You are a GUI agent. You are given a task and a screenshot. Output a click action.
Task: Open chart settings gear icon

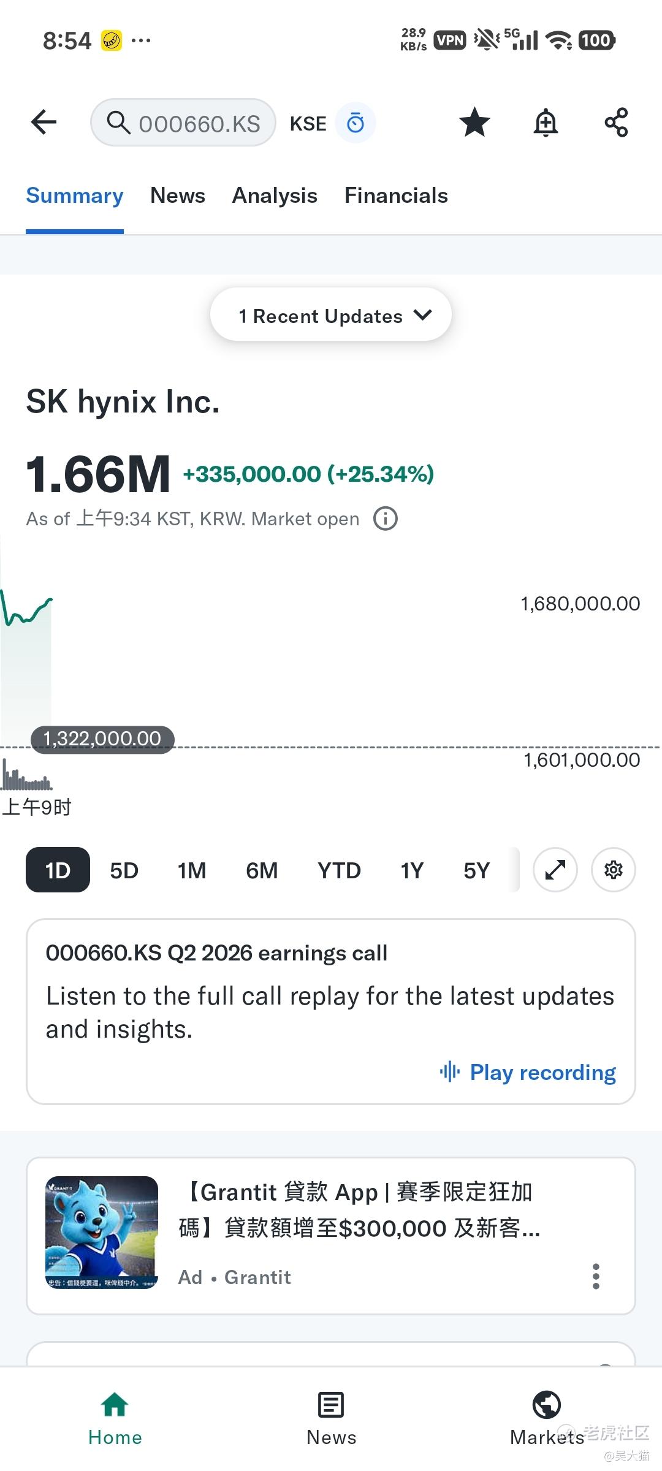tap(614, 870)
